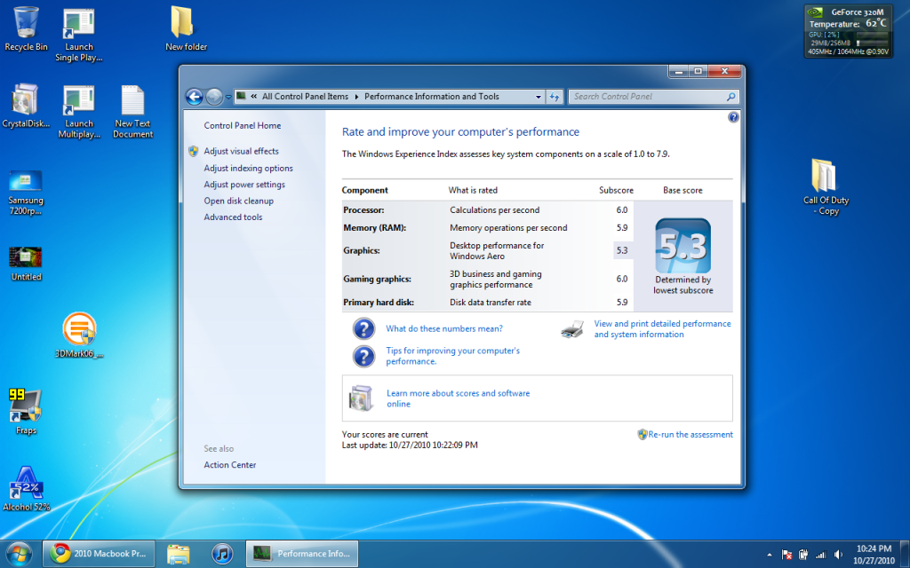Viewport: 910px width, 568px height.
Task: Go to Control Panel Home
Action: 242,126
